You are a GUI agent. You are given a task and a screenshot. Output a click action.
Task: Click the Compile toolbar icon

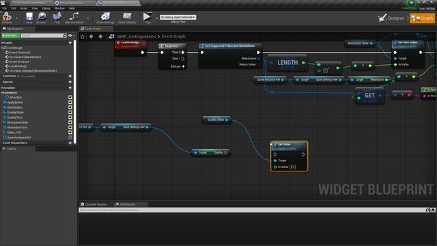coord(7,18)
